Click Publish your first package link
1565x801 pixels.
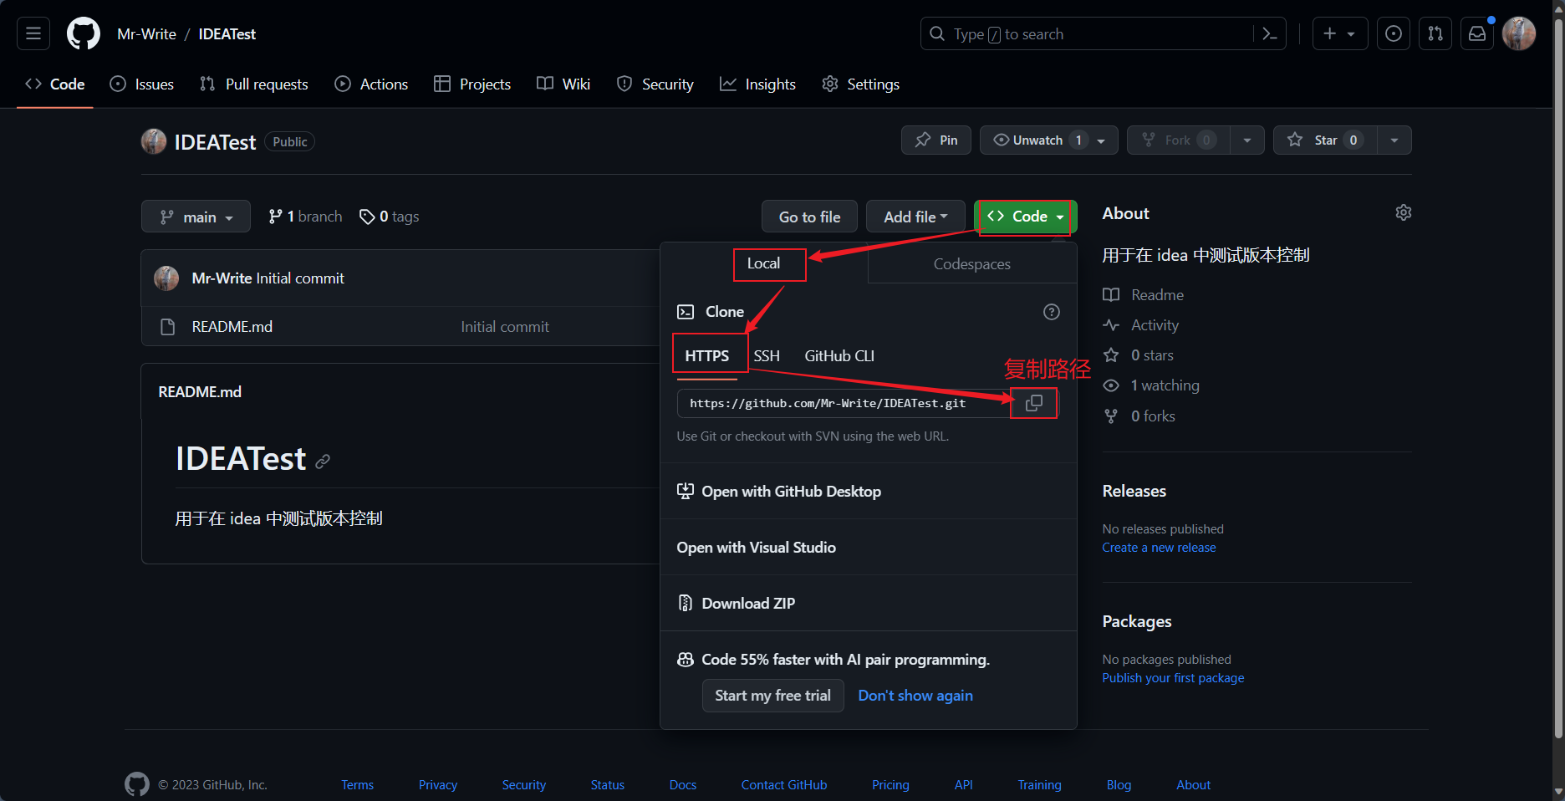(1173, 678)
